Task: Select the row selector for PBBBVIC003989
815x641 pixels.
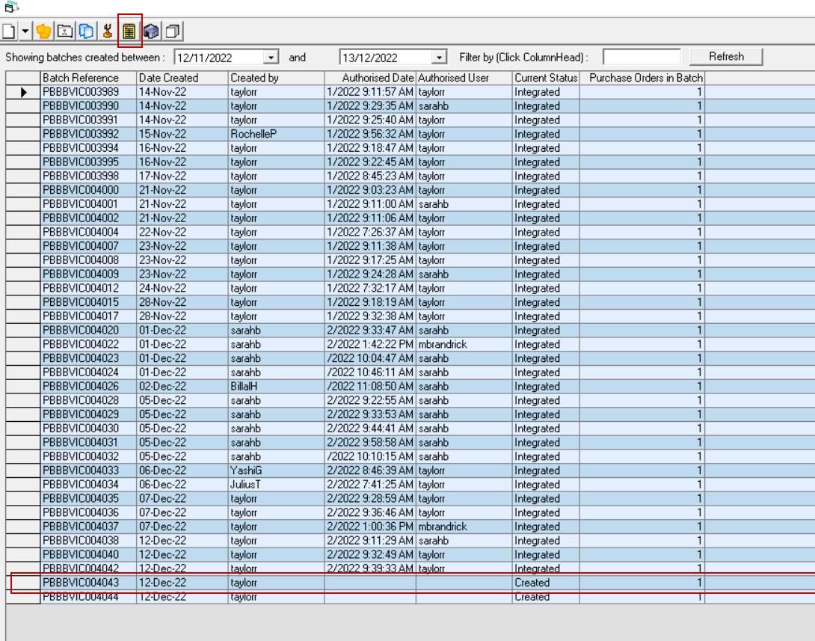Action: [x=23, y=92]
